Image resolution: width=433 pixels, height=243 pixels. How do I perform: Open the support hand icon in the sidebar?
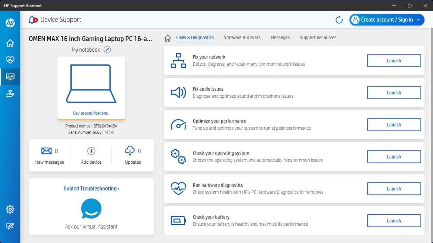click(x=10, y=94)
